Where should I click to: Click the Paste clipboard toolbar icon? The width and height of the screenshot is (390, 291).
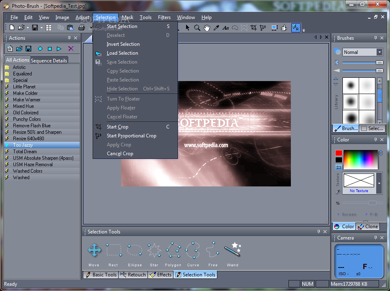click(x=70, y=28)
